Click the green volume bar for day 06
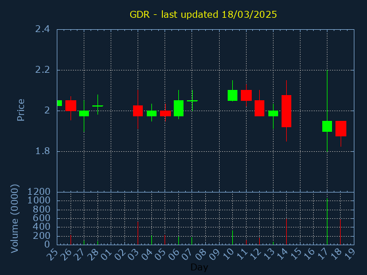 click(x=178, y=241)
